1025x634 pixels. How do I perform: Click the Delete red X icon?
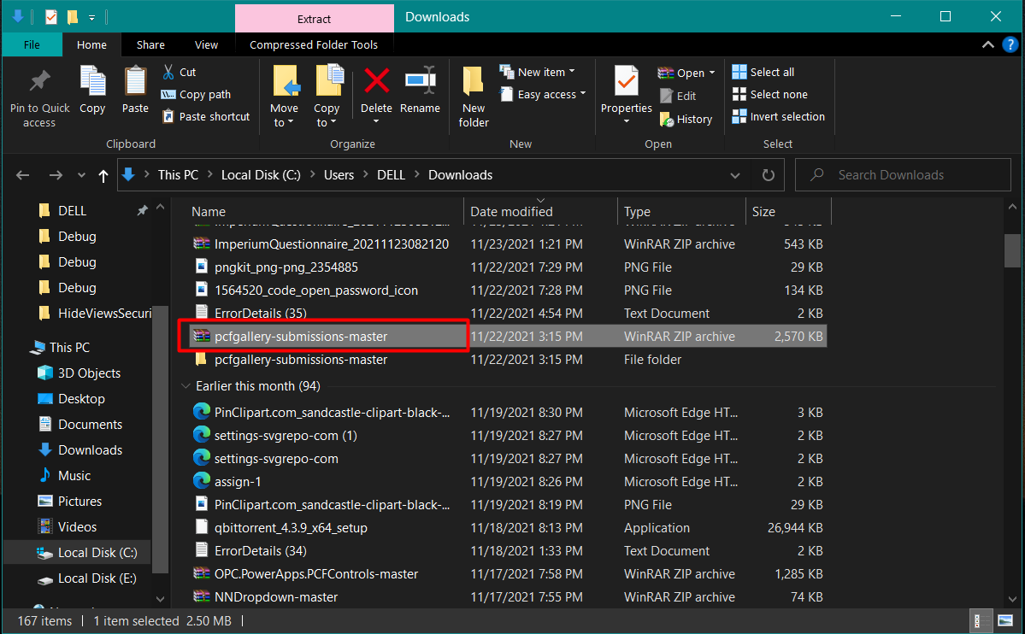(x=376, y=82)
